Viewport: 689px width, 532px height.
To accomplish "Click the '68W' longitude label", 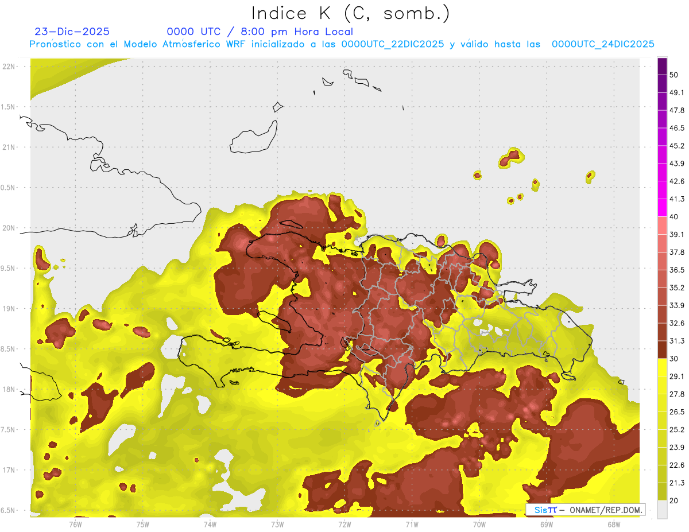I will 613,525.
